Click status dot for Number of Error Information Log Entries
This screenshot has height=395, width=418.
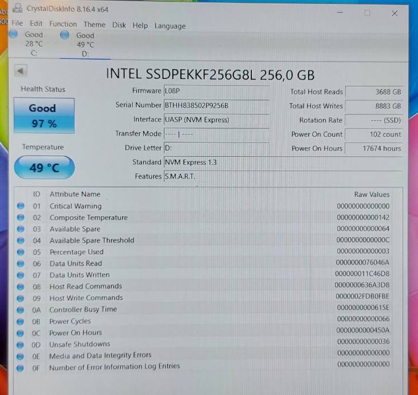(20, 368)
